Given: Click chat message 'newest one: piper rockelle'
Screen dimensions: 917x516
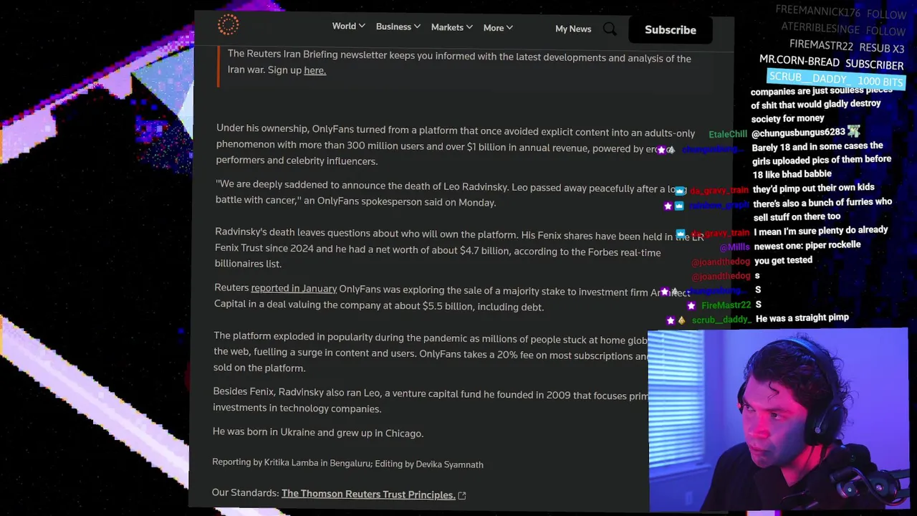Looking at the screenshot, I should [807, 245].
